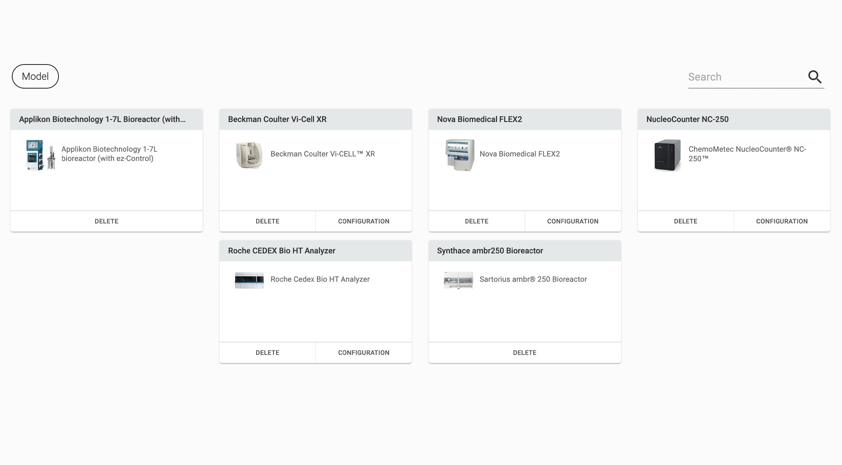Delete the Beckman Coulter Vi-Cell XR device
842x465 pixels.
(x=268, y=221)
